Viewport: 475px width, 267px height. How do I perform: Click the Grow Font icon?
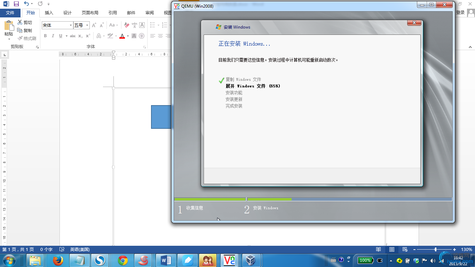coord(94,25)
